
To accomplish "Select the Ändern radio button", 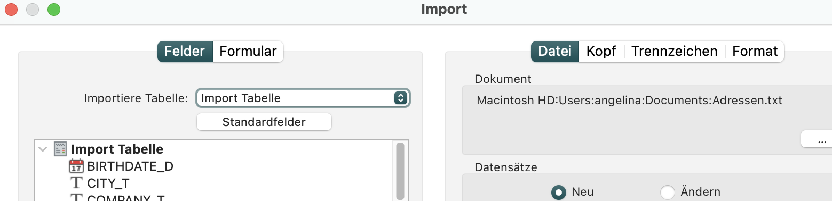I will (x=668, y=192).
